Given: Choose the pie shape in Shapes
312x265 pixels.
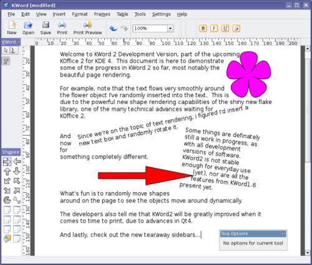Looking at the screenshot, I should point(7,200).
